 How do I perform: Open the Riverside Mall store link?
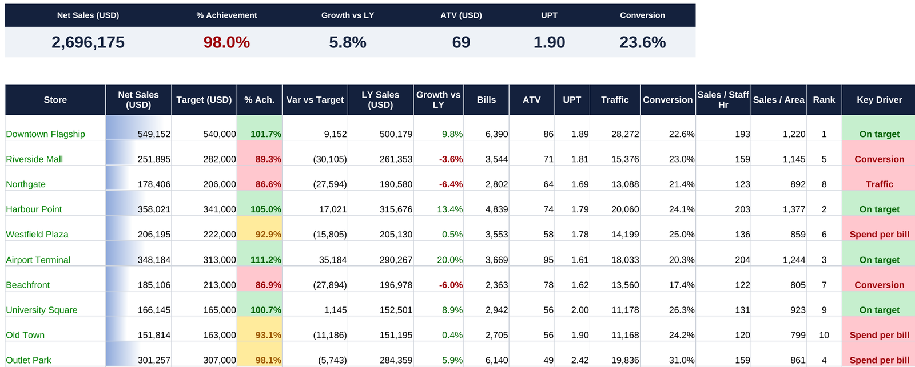34,159
